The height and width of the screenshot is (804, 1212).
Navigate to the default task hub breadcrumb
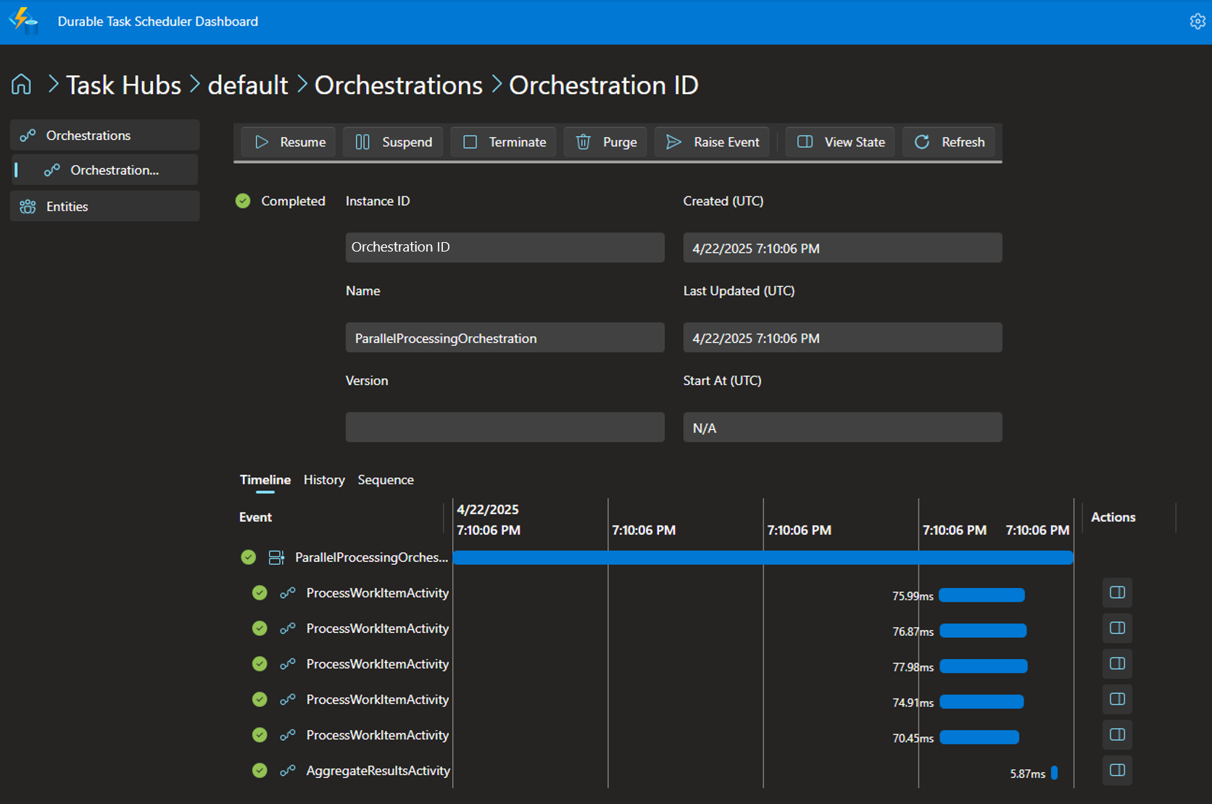coord(247,84)
